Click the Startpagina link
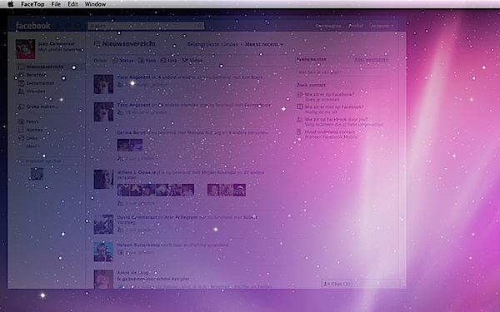The height and width of the screenshot is (312, 500). 328,26
